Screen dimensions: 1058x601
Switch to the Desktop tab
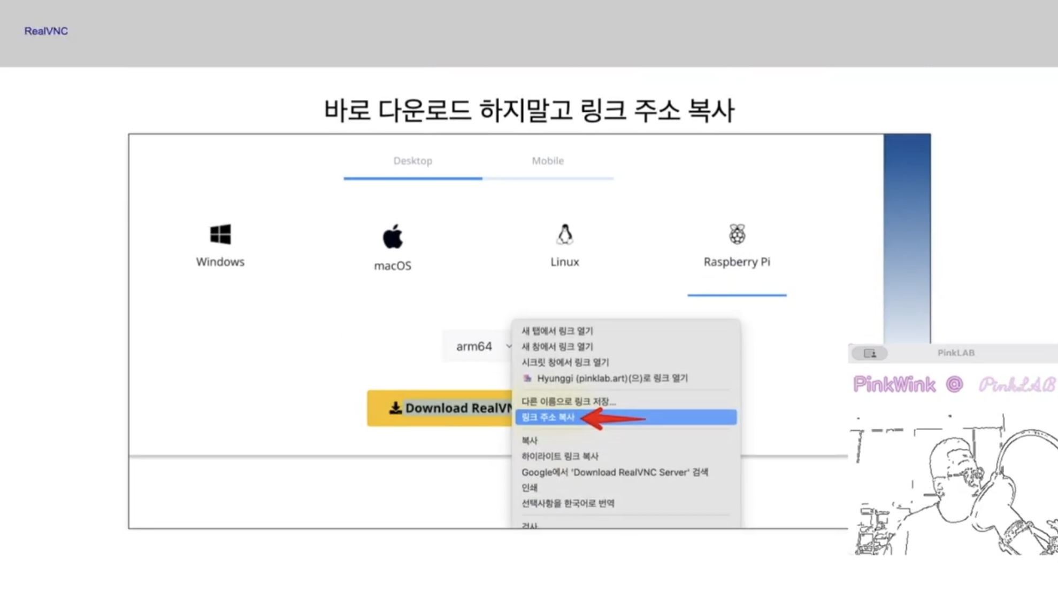pos(412,161)
